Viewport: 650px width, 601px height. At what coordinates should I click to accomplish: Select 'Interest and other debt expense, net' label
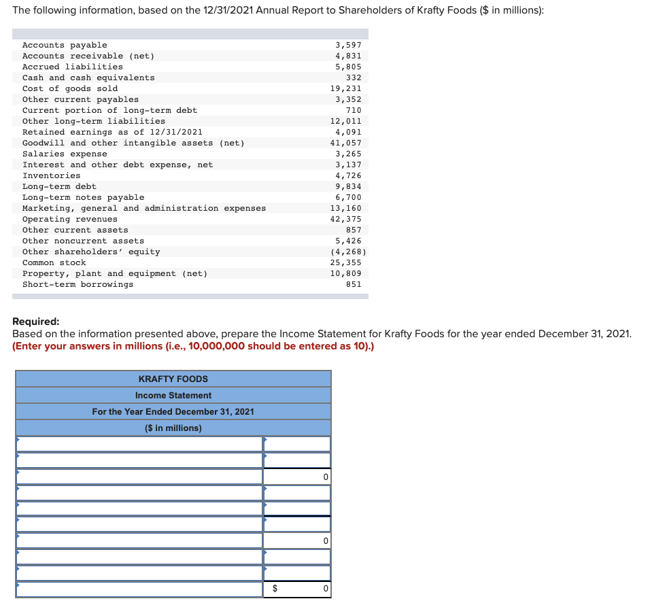click(118, 165)
